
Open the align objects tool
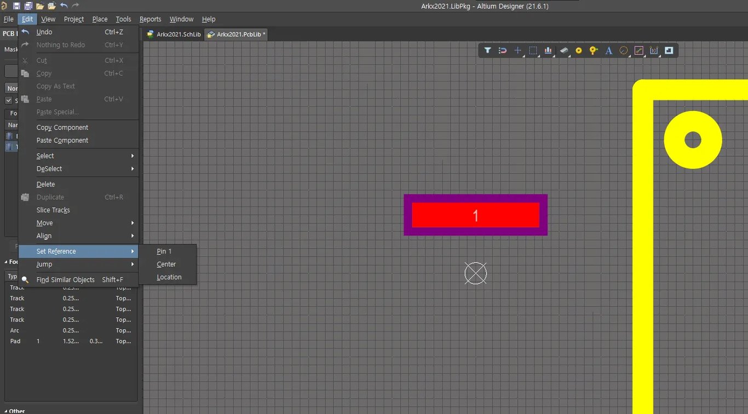(x=548, y=50)
